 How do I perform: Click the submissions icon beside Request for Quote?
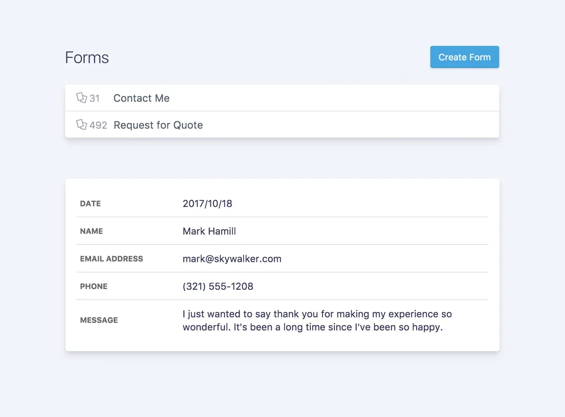tap(81, 124)
